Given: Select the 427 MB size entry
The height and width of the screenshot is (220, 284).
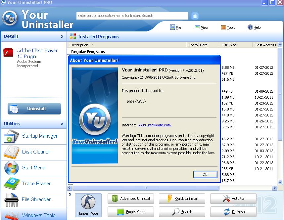Looking at the screenshot, I should pos(227,73).
